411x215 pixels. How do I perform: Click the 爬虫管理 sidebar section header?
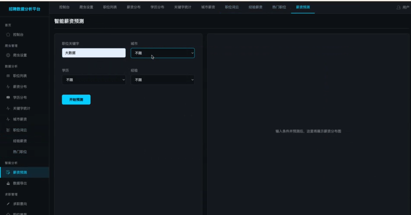coord(11,46)
